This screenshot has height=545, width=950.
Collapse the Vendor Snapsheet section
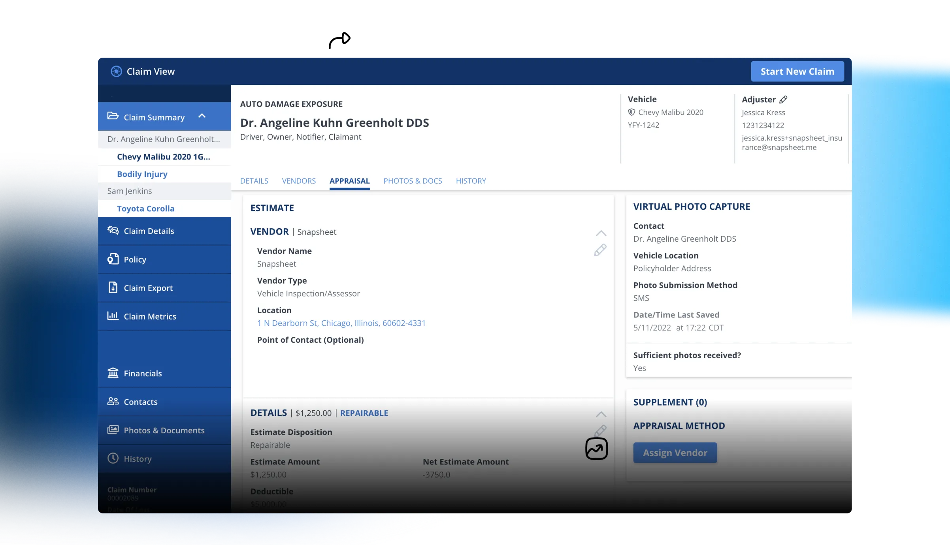(601, 233)
